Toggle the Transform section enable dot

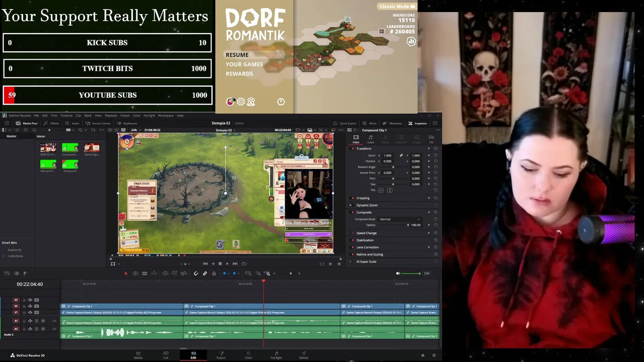tap(352, 149)
